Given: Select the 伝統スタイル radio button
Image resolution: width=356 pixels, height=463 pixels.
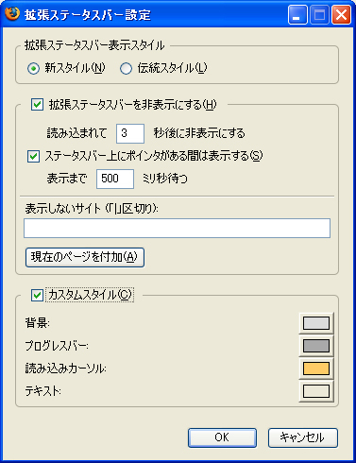Looking at the screenshot, I should click(126, 68).
